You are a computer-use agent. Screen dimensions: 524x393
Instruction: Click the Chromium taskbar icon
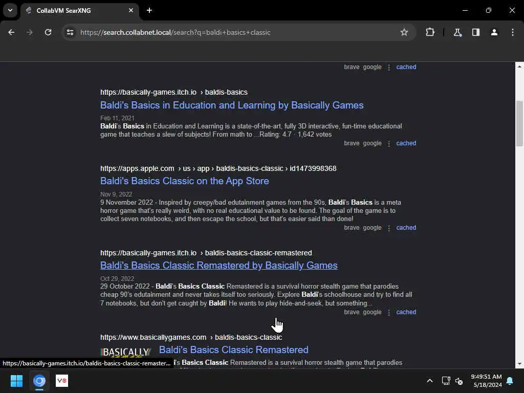click(39, 381)
